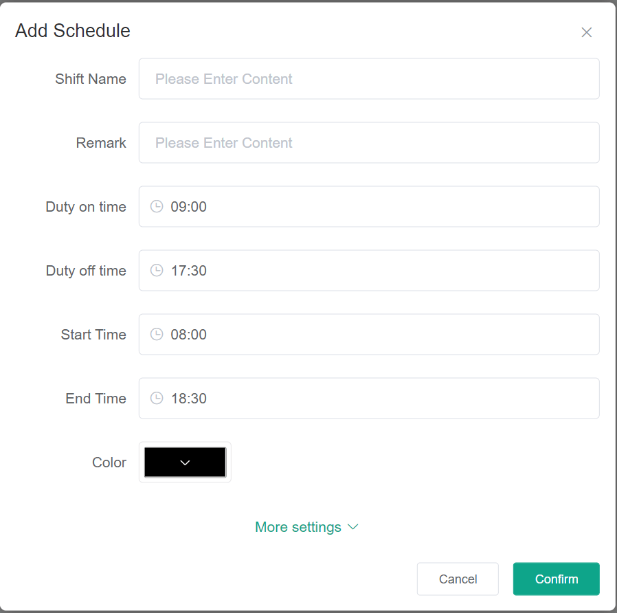Focus the Shift Name input field
Image resolution: width=617 pixels, height=613 pixels.
click(x=369, y=78)
